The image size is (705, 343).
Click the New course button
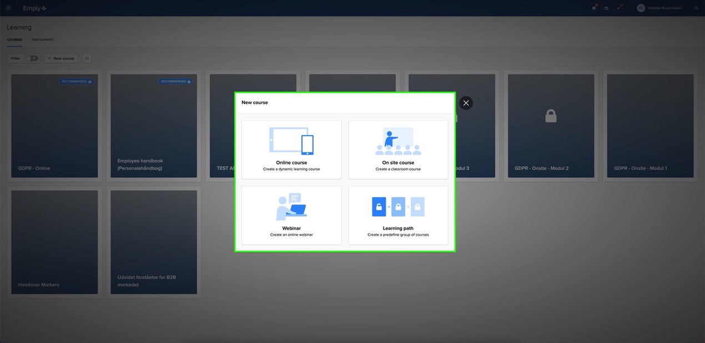(x=61, y=58)
